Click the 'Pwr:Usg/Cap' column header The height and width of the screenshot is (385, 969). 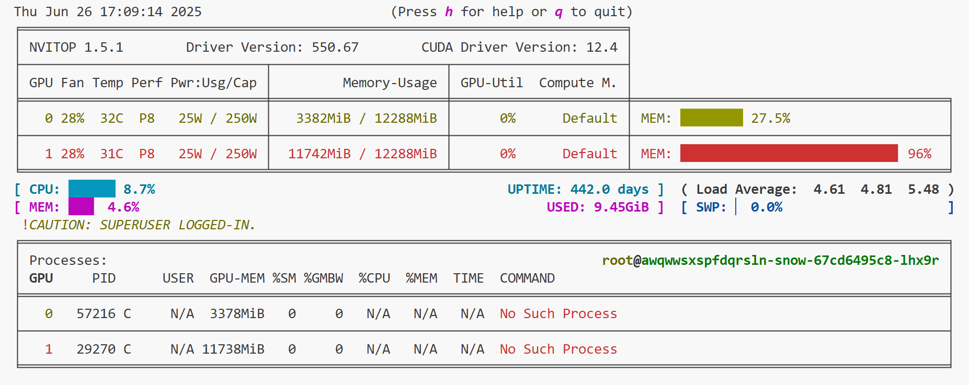tap(213, 83)
